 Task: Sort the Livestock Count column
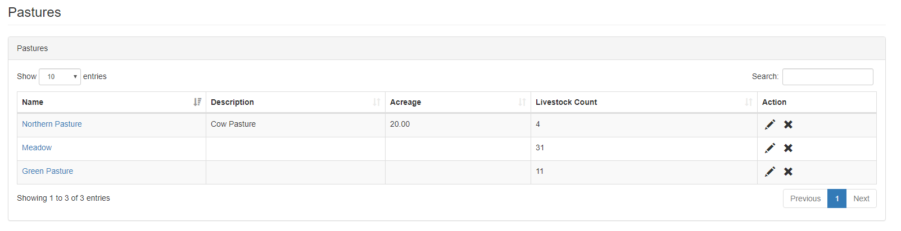coord(749,102)
